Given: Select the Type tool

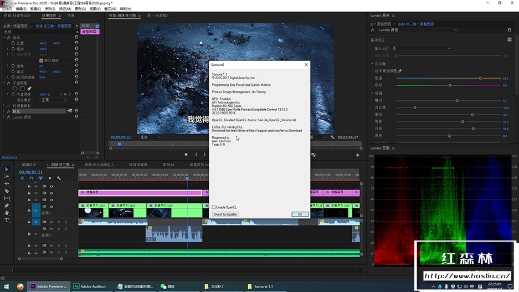Looking at the screenshot, I should tap(7, 220).
